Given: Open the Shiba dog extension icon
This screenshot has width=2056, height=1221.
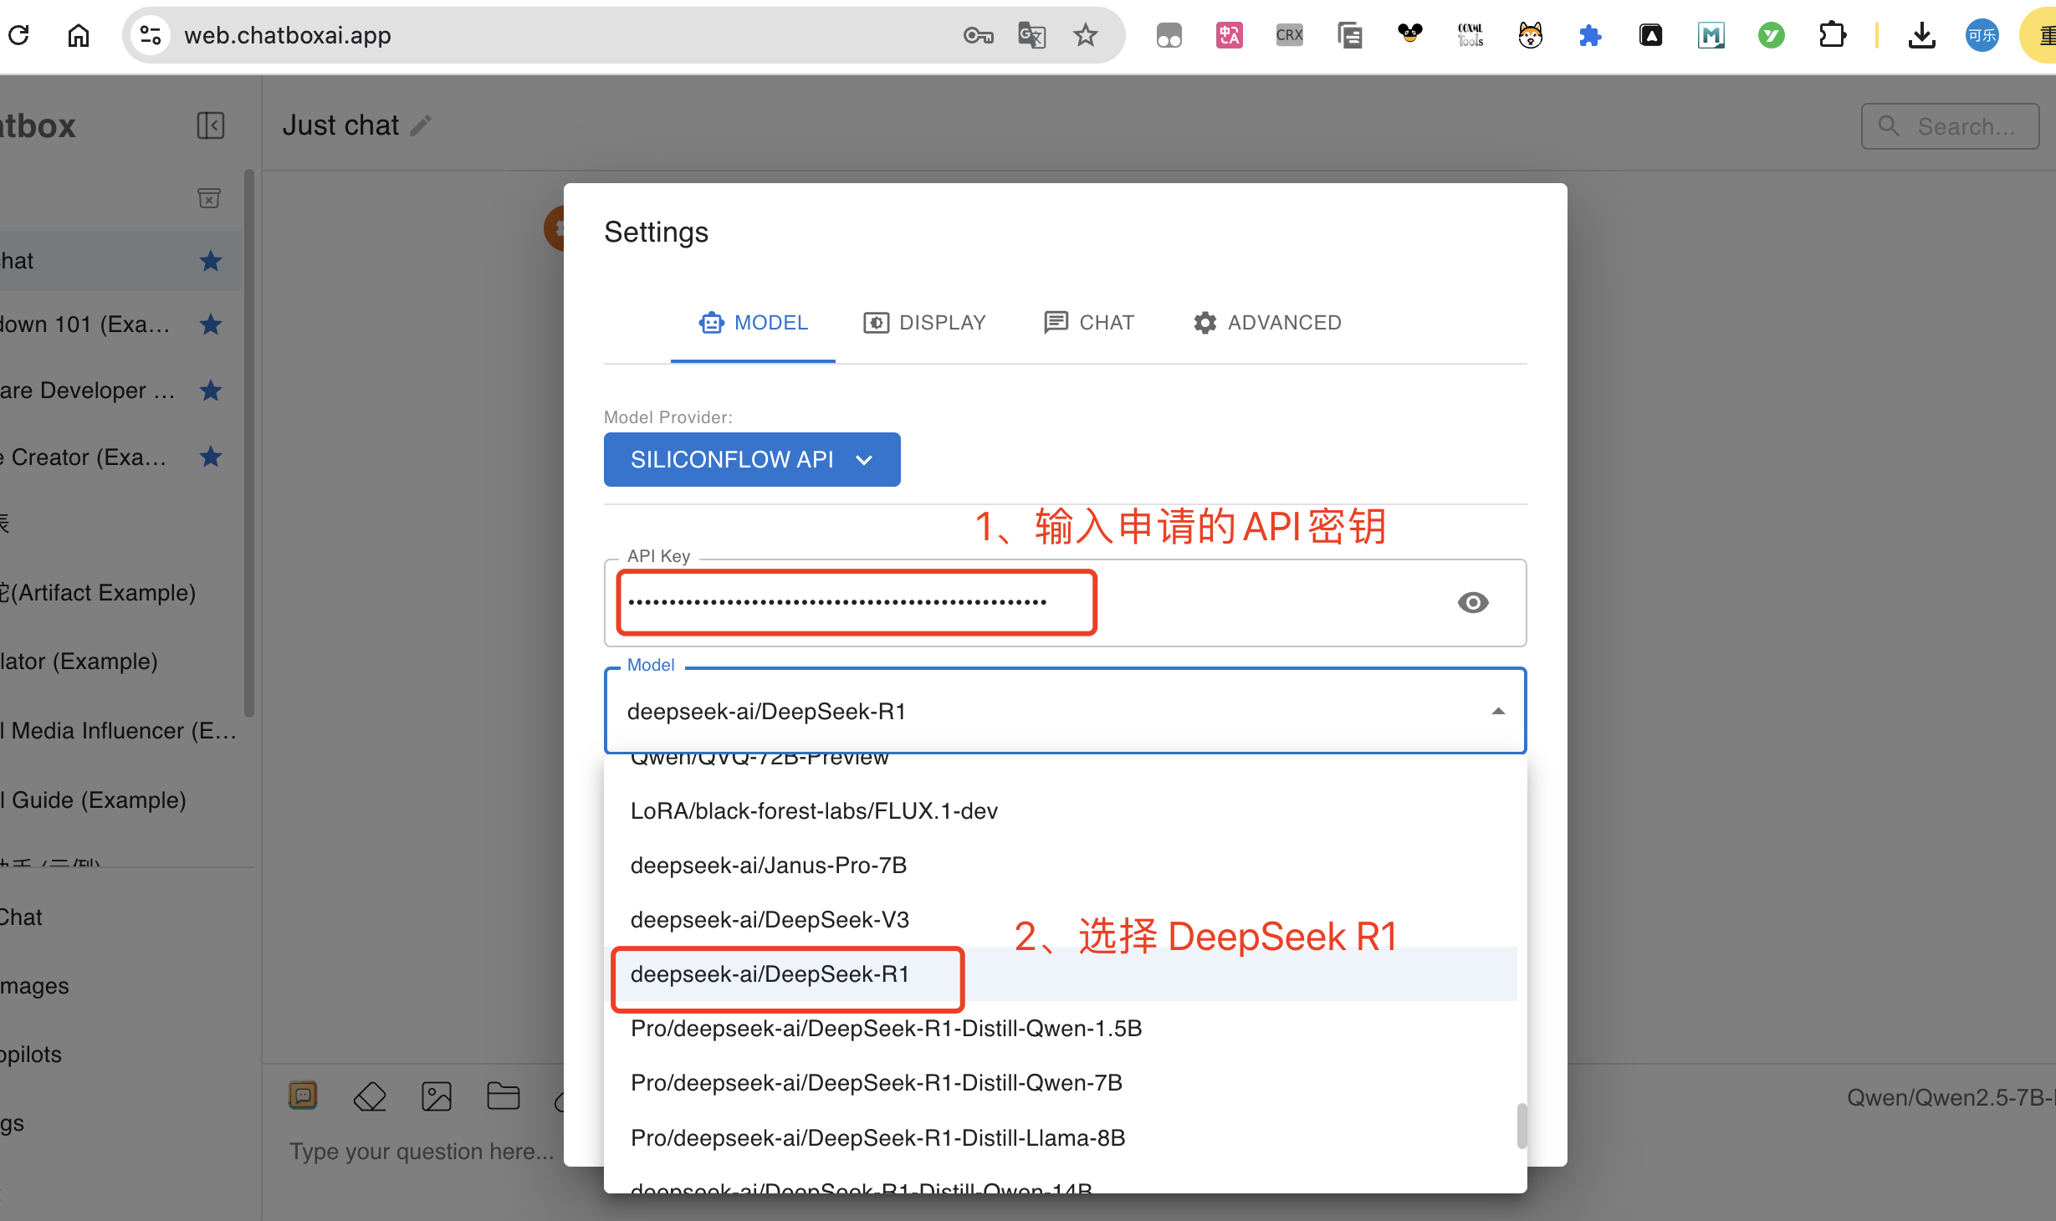Looking at the screenshot, I should point(1530,35).
